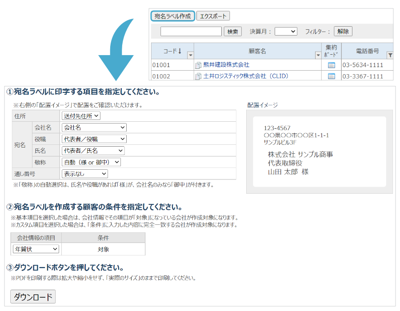The image size is (400, 311).
Task: Click the 宛名ラベル作成 button
Action: [x=172, y=16]
